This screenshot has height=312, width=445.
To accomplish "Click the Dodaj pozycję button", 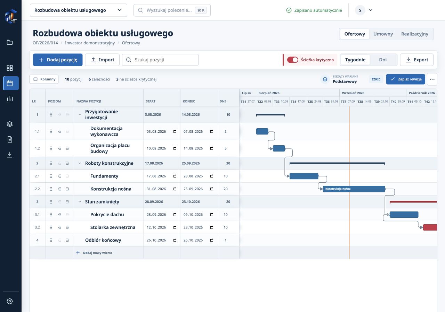I will pyautogui.click(x=58, y=60).
